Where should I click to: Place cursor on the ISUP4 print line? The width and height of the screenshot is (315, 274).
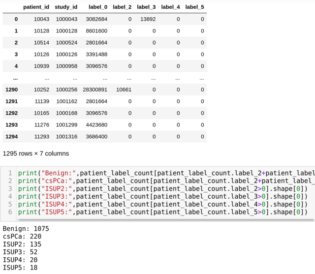163,204
